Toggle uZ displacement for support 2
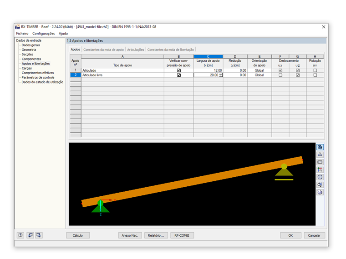This screenshot has height=259, width=346. (x=298, y=75)
